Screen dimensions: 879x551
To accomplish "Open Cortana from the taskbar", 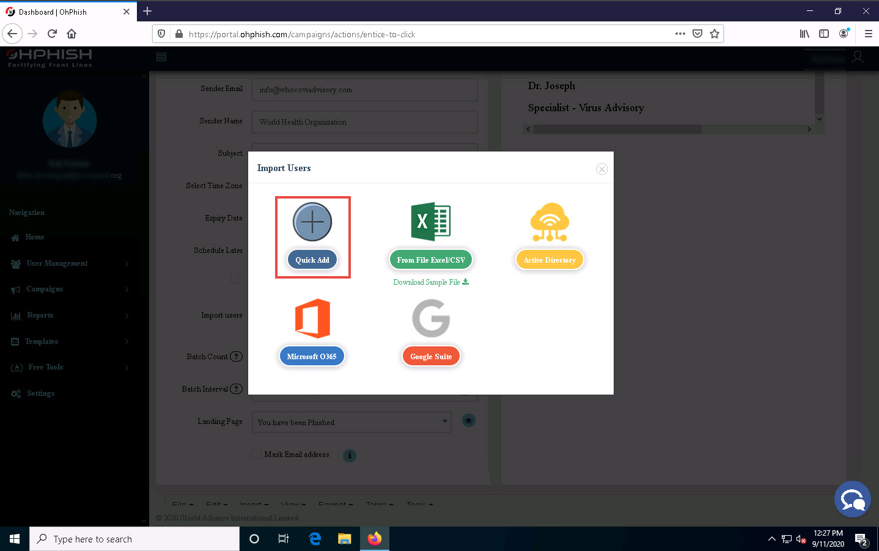I will (x=254, y=539).
